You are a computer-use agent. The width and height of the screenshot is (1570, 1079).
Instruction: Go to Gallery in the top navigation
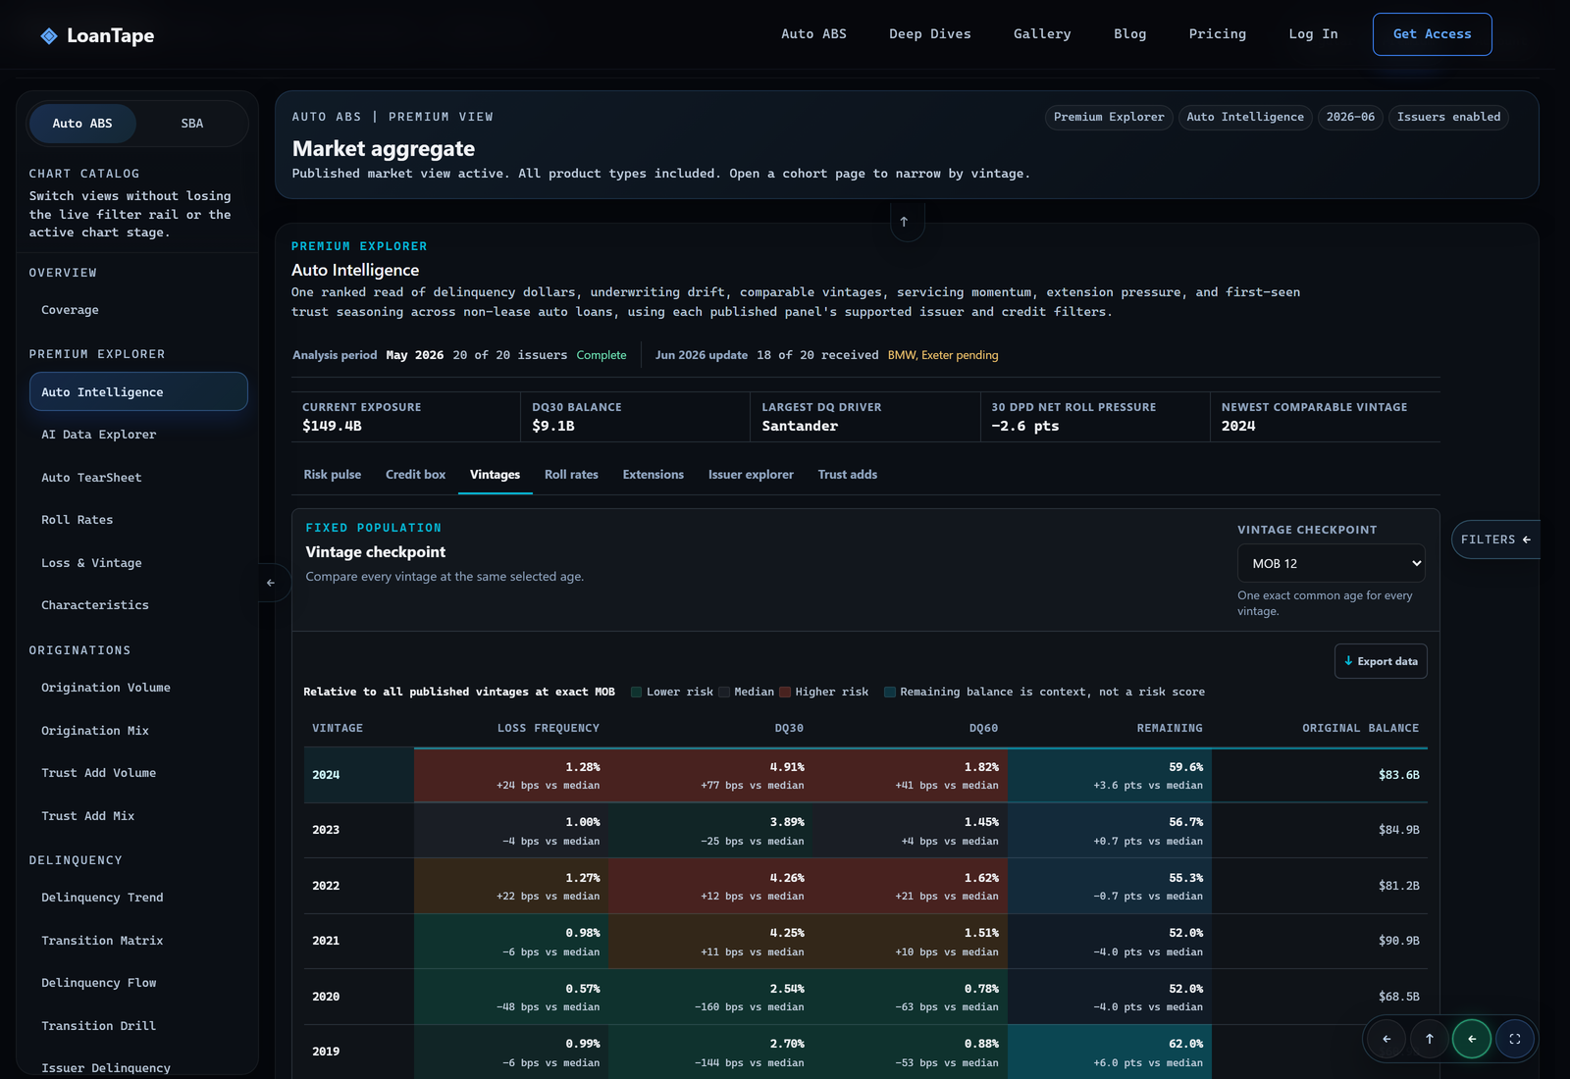pos(1042,34)
